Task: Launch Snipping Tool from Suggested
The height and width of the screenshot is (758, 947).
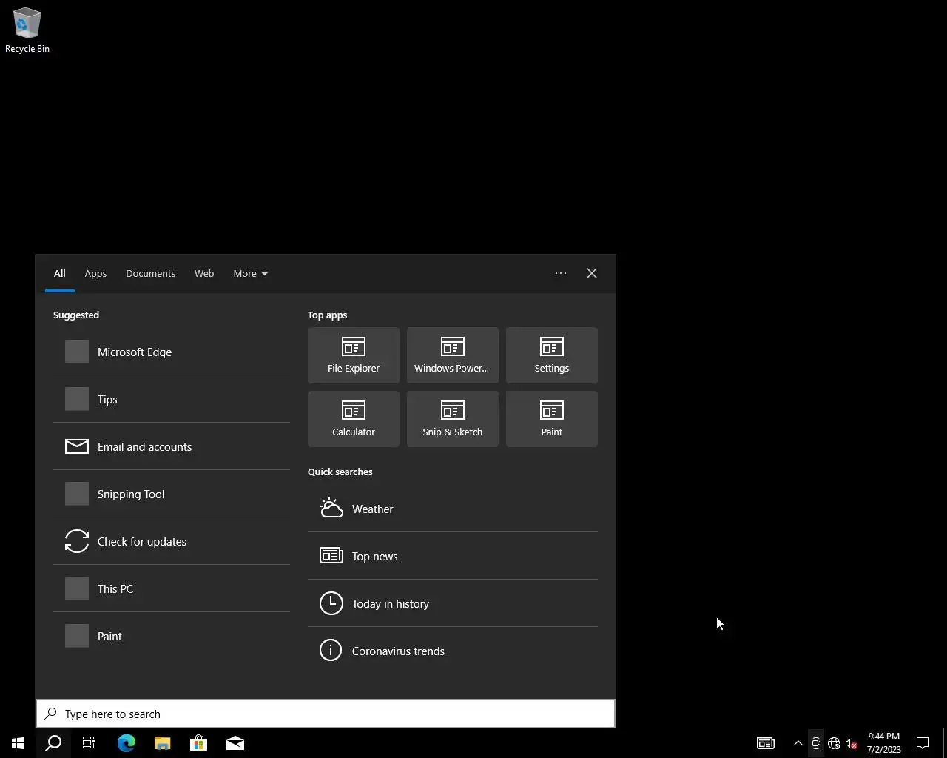Action: point(172,494)
